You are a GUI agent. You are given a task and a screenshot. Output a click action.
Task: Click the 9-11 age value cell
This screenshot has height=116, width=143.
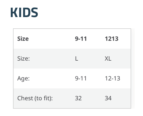81,78
